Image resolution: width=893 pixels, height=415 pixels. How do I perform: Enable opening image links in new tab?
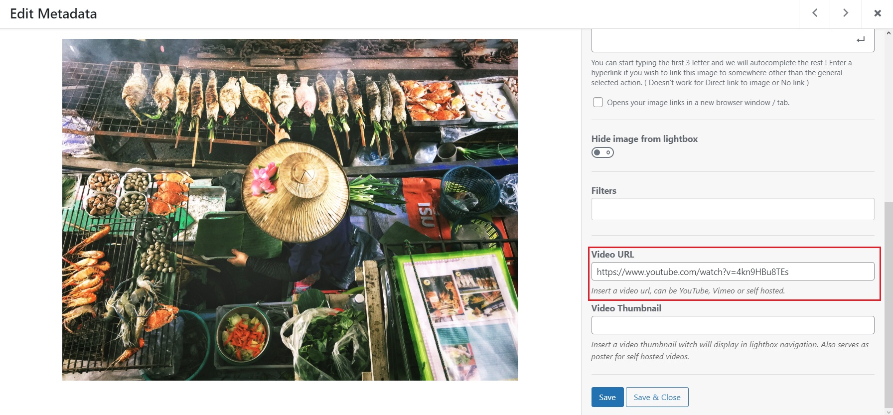pyautogui.click(x=598, y=103)
